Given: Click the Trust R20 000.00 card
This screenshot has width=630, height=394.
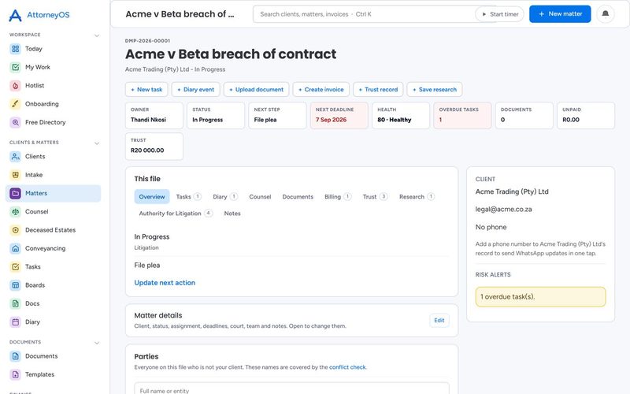Looking at the screenshot, I should pyautogui.click(x=154, y=147).
